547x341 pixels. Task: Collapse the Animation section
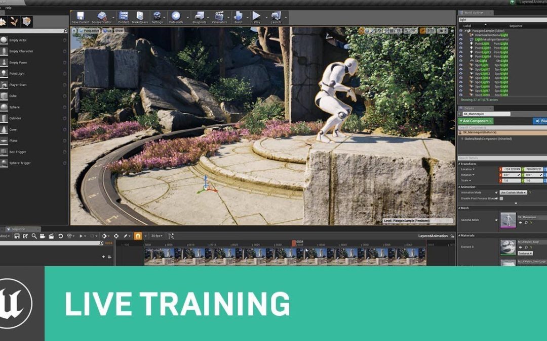(x=459, y=187)
